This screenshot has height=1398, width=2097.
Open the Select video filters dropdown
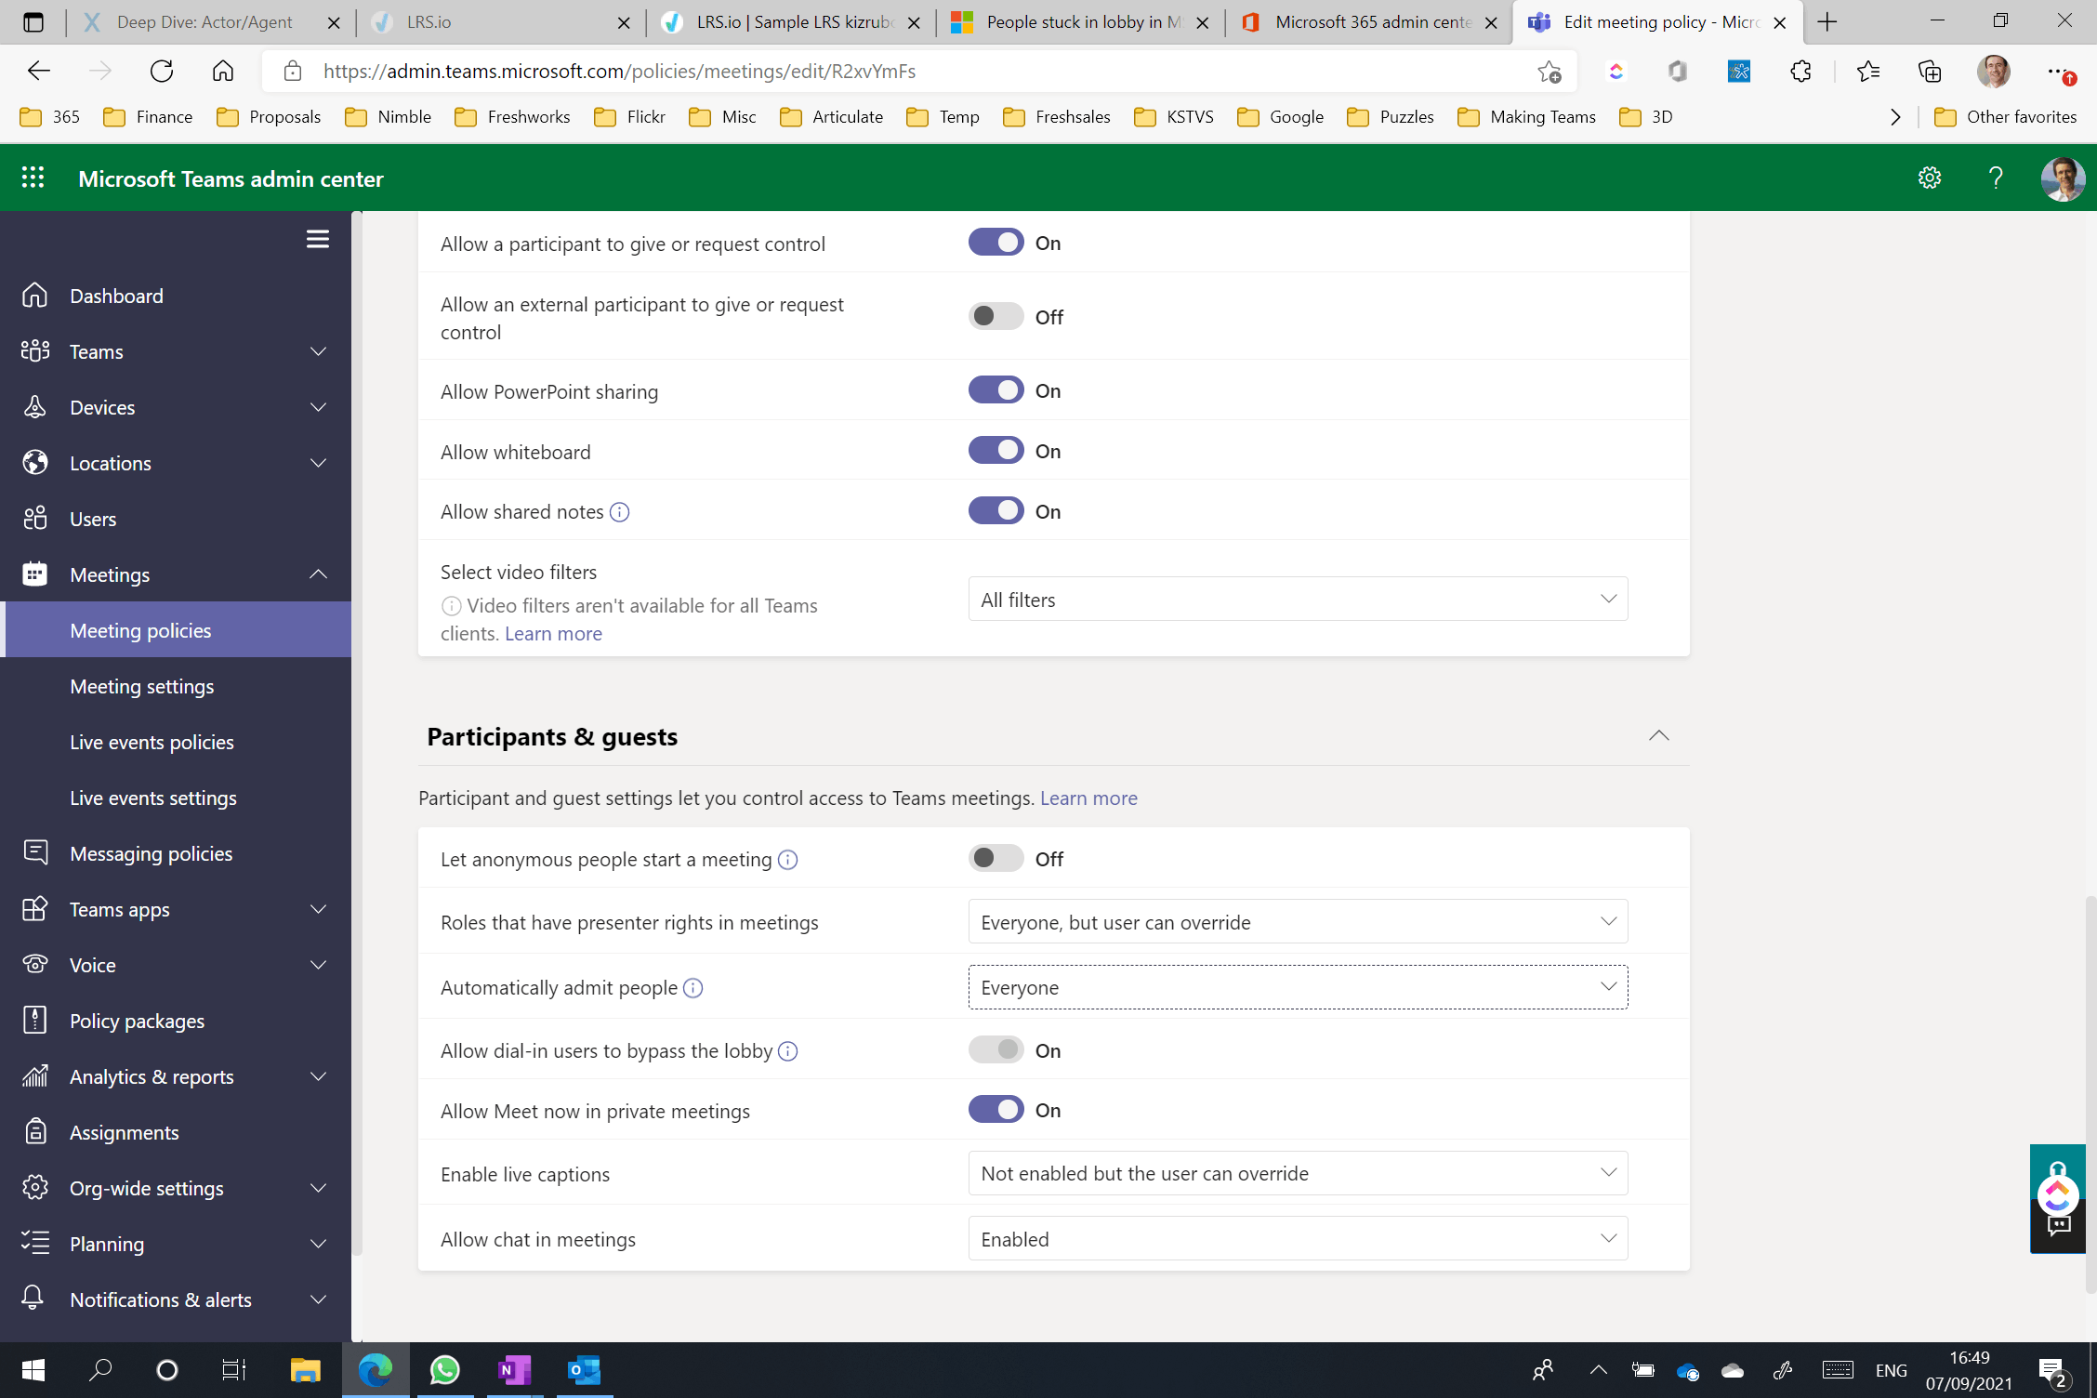pyautogui.click(x=1298, y=600)
